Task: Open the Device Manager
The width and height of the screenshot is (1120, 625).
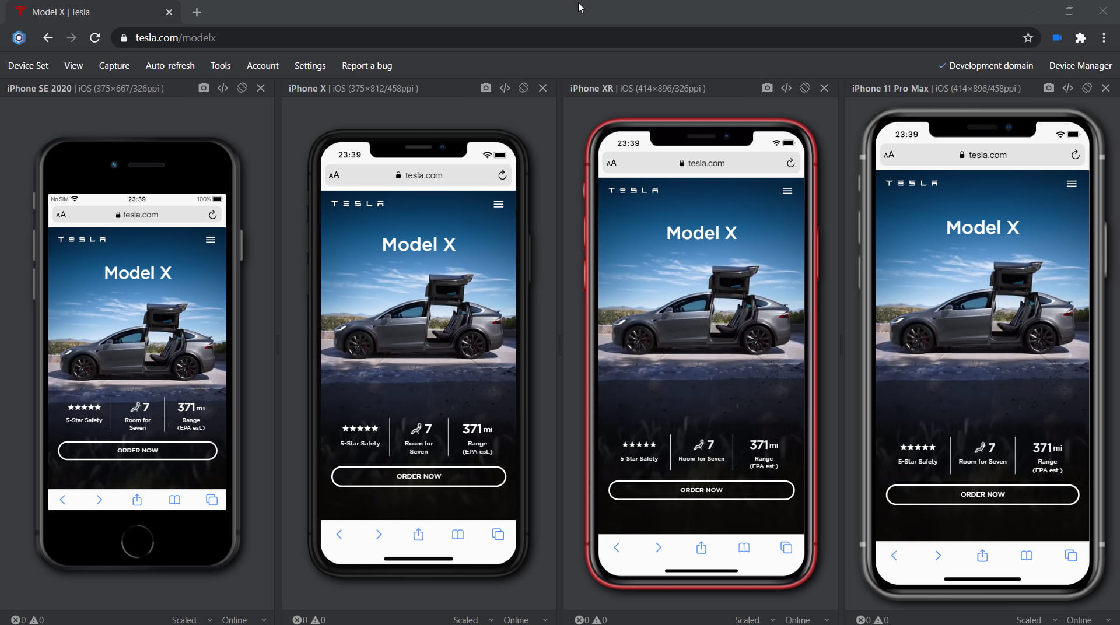Action: click(1080, 66)
